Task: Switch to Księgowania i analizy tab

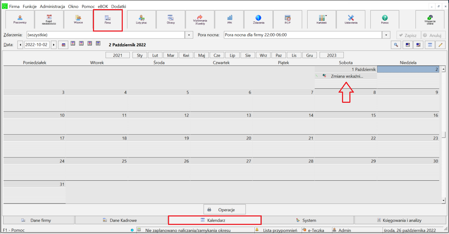Action: coord(400,220)
